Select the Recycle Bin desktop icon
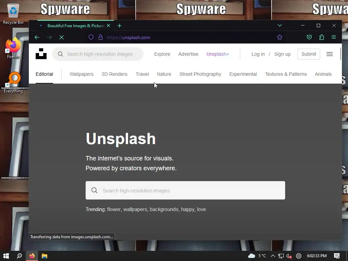 [x=13, y=14]
